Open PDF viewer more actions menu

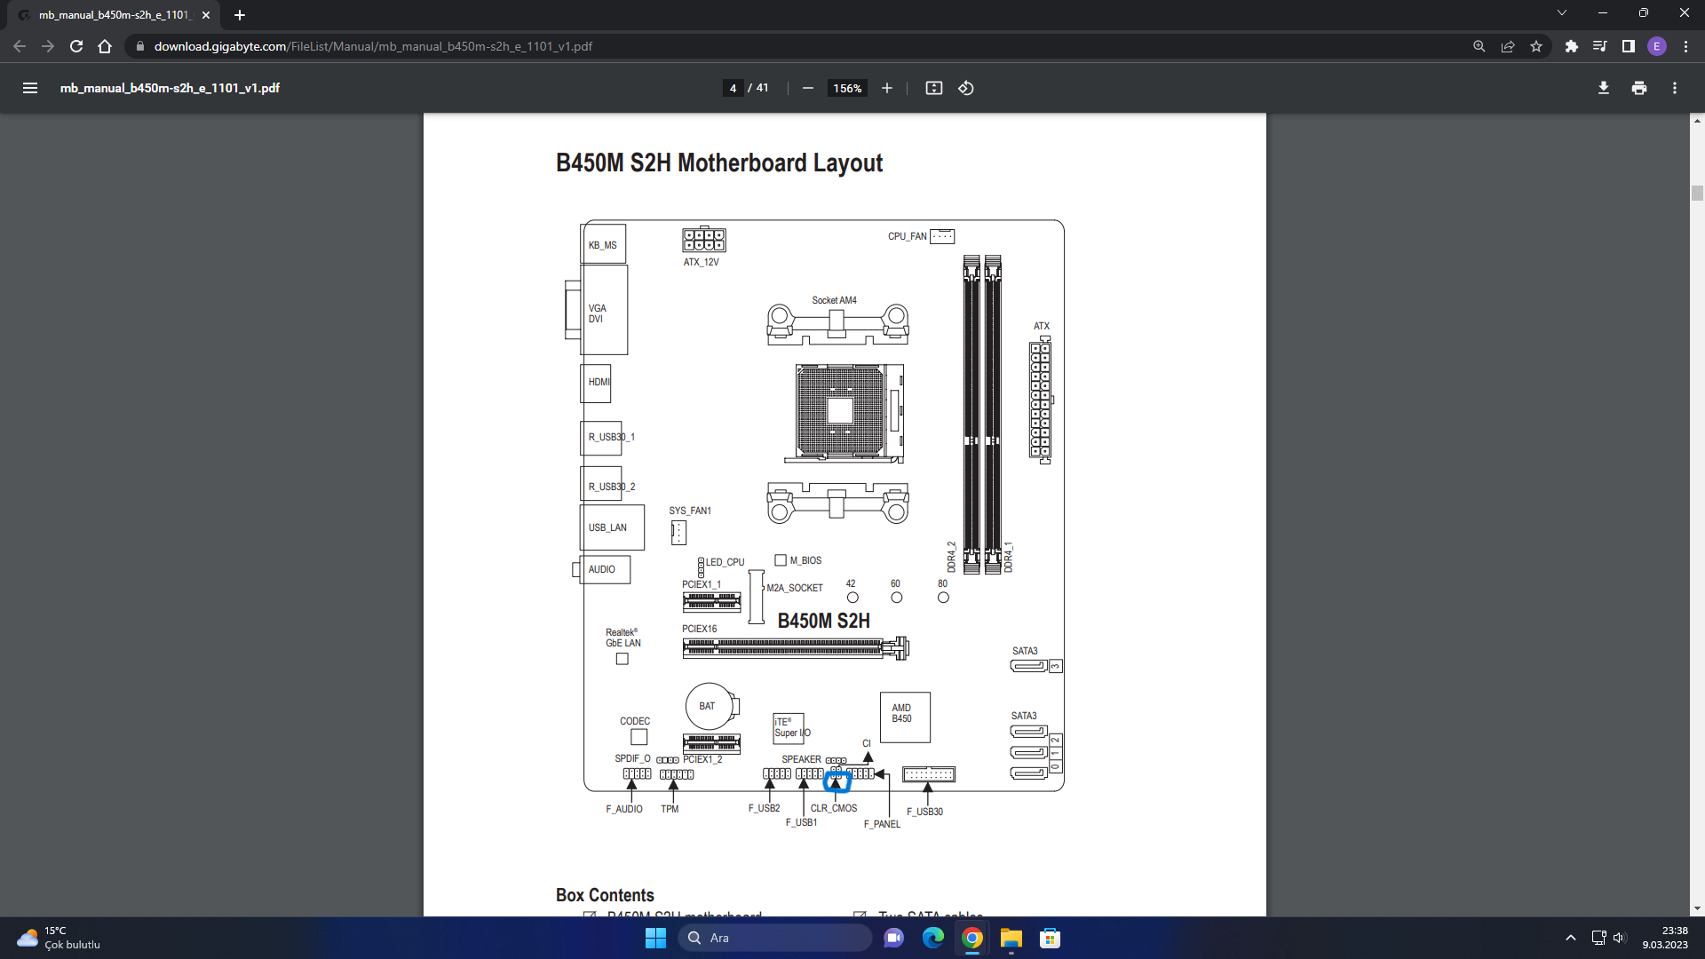click(1674, 88)
